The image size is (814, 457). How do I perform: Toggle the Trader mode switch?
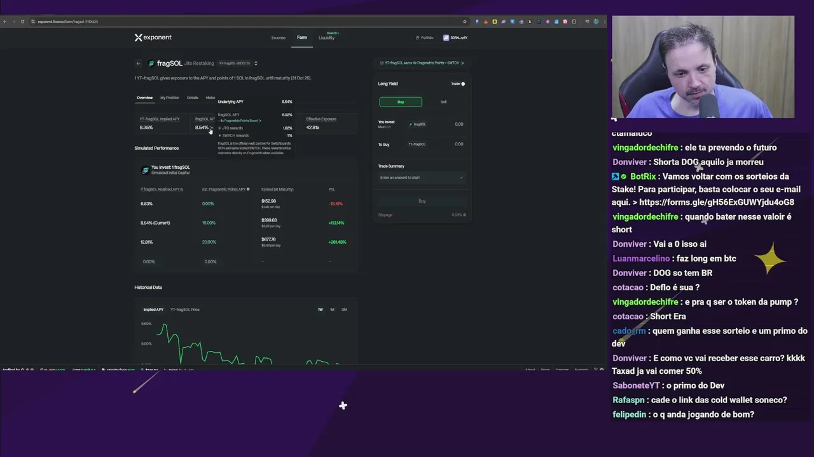[462, 84]
